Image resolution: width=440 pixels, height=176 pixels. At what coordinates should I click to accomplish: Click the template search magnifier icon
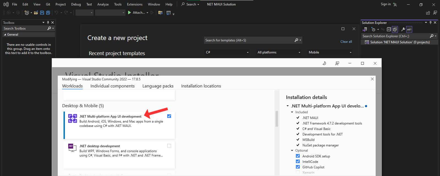coord(296,40)
